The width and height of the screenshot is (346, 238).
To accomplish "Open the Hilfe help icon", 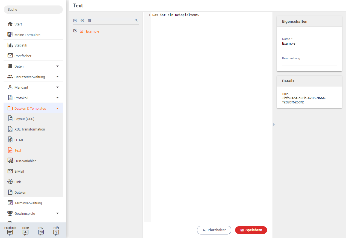I will (x=56, y=232).
